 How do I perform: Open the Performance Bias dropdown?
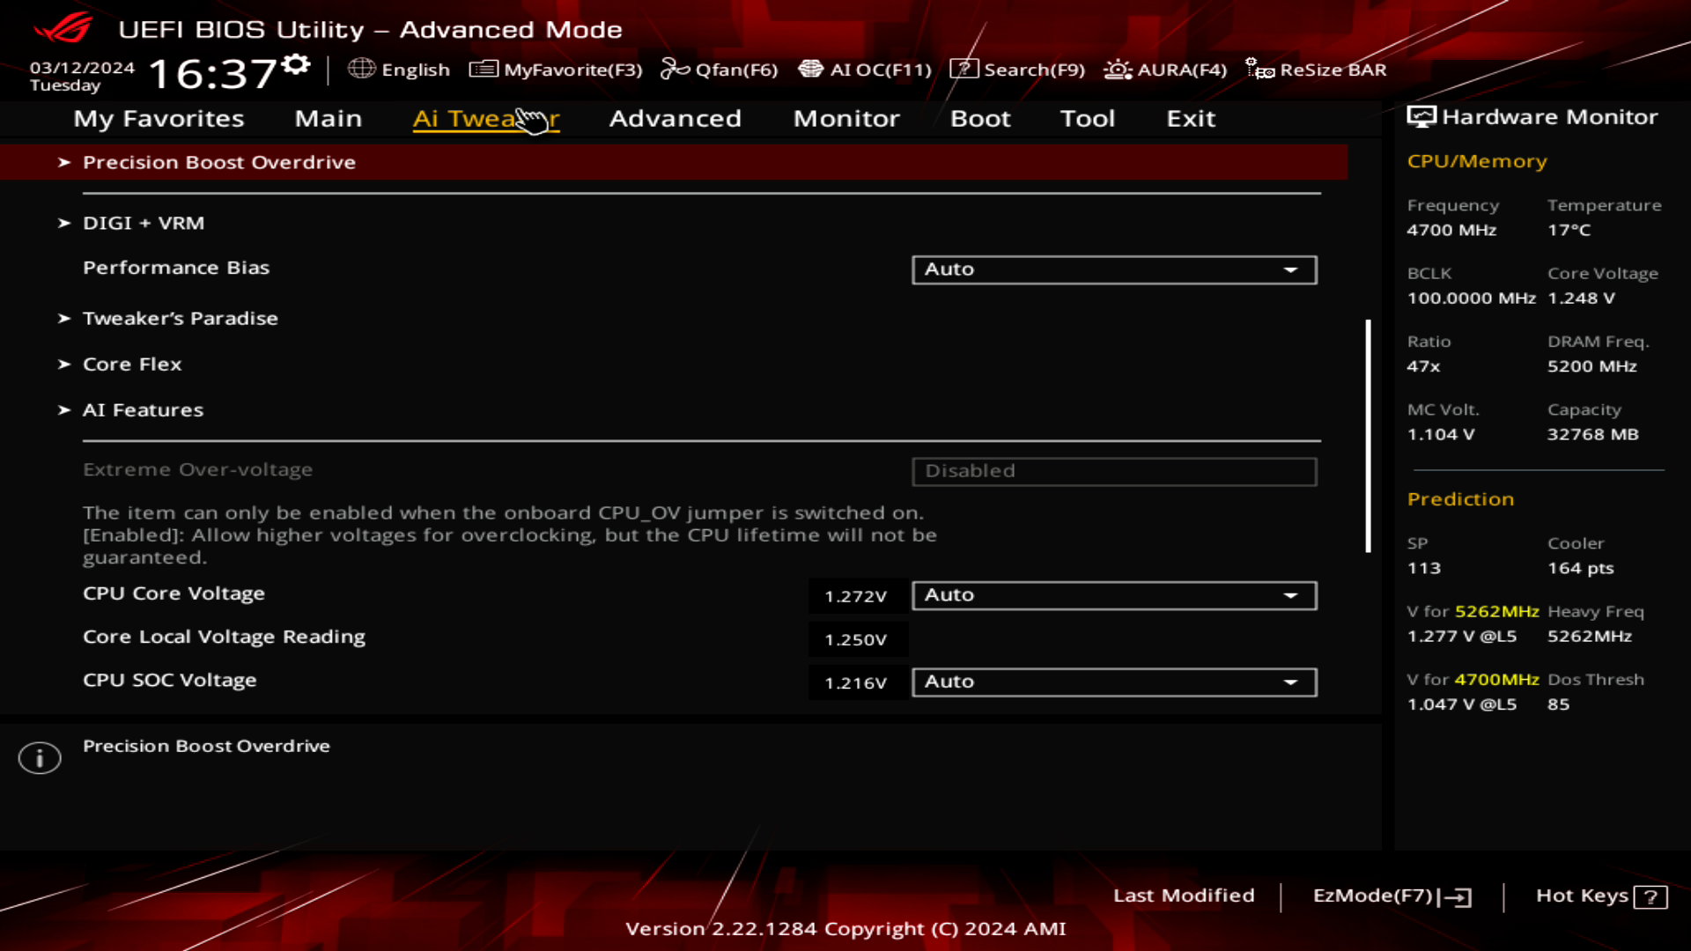pyautogui.click(x=1113, y=269)
